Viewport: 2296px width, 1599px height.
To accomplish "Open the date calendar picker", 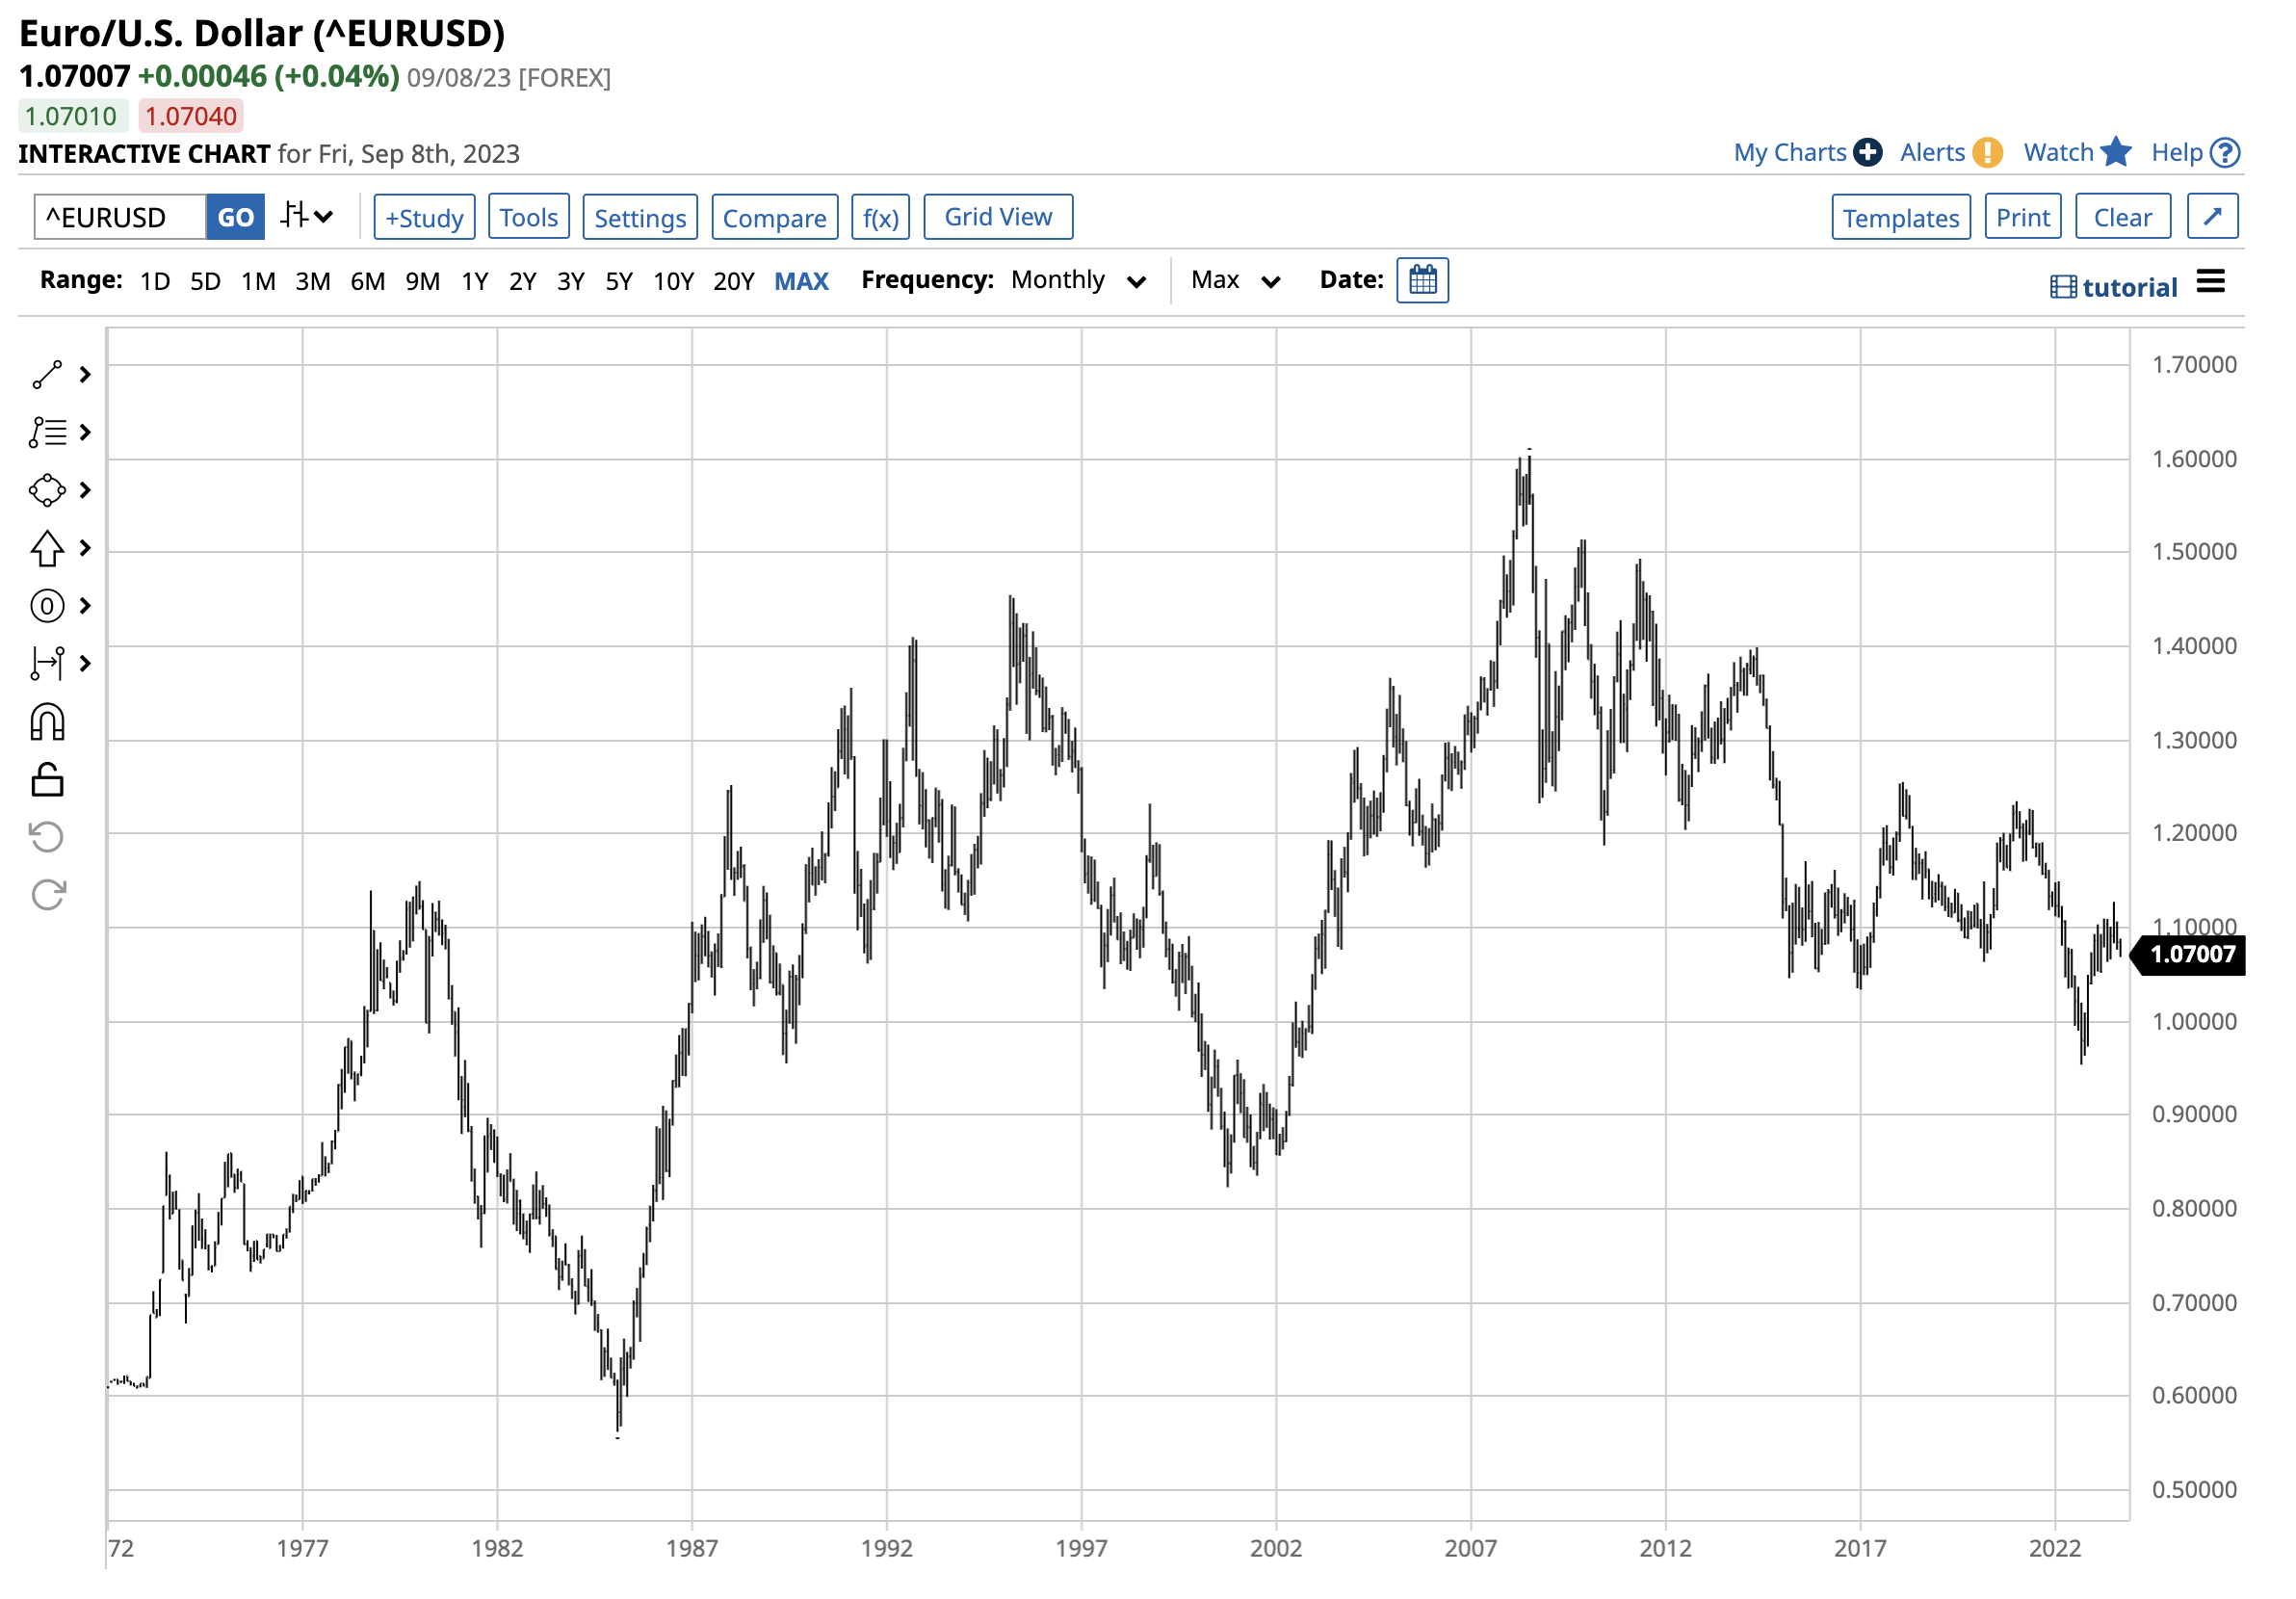I will (1422, 281).
